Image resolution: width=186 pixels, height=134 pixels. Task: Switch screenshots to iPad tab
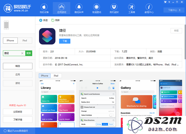click(x=56, y=76)
